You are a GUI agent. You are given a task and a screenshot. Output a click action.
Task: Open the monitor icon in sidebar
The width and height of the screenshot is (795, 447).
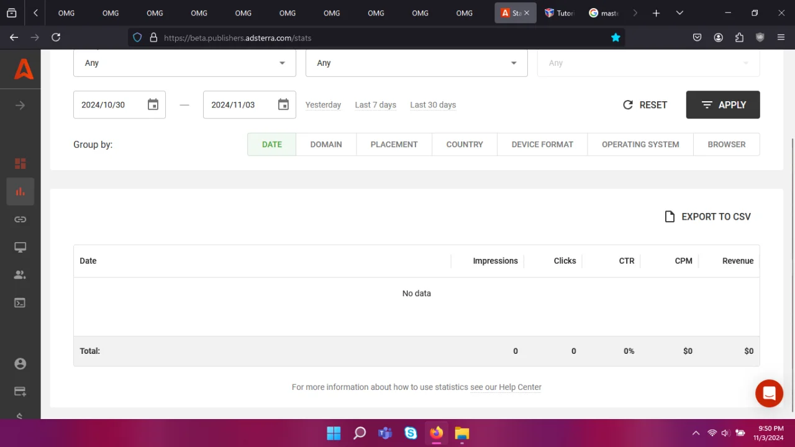[20, 247]
